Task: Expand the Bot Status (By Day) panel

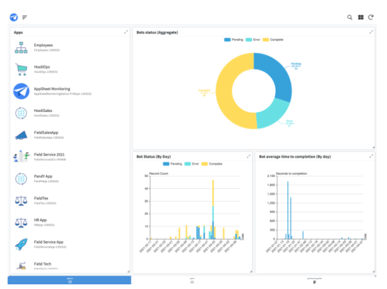Action: [248, 156]
